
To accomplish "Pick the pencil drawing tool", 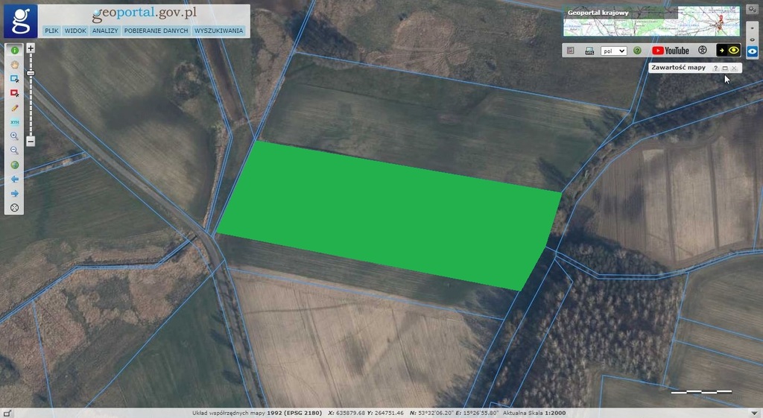I will point(14,107).
